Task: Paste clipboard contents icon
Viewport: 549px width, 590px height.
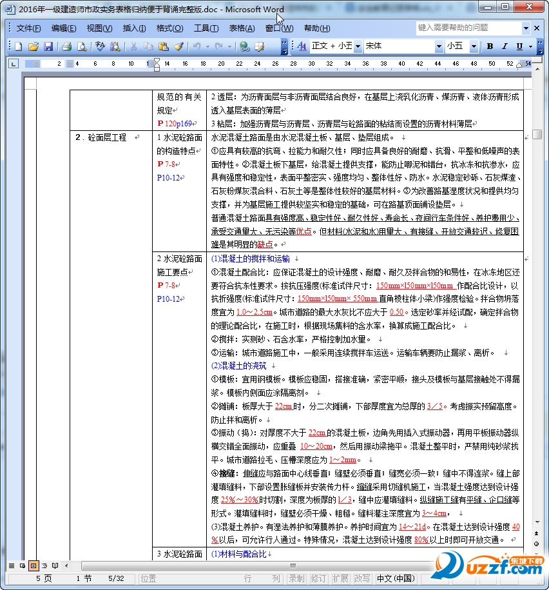Action: click(163, 46)
